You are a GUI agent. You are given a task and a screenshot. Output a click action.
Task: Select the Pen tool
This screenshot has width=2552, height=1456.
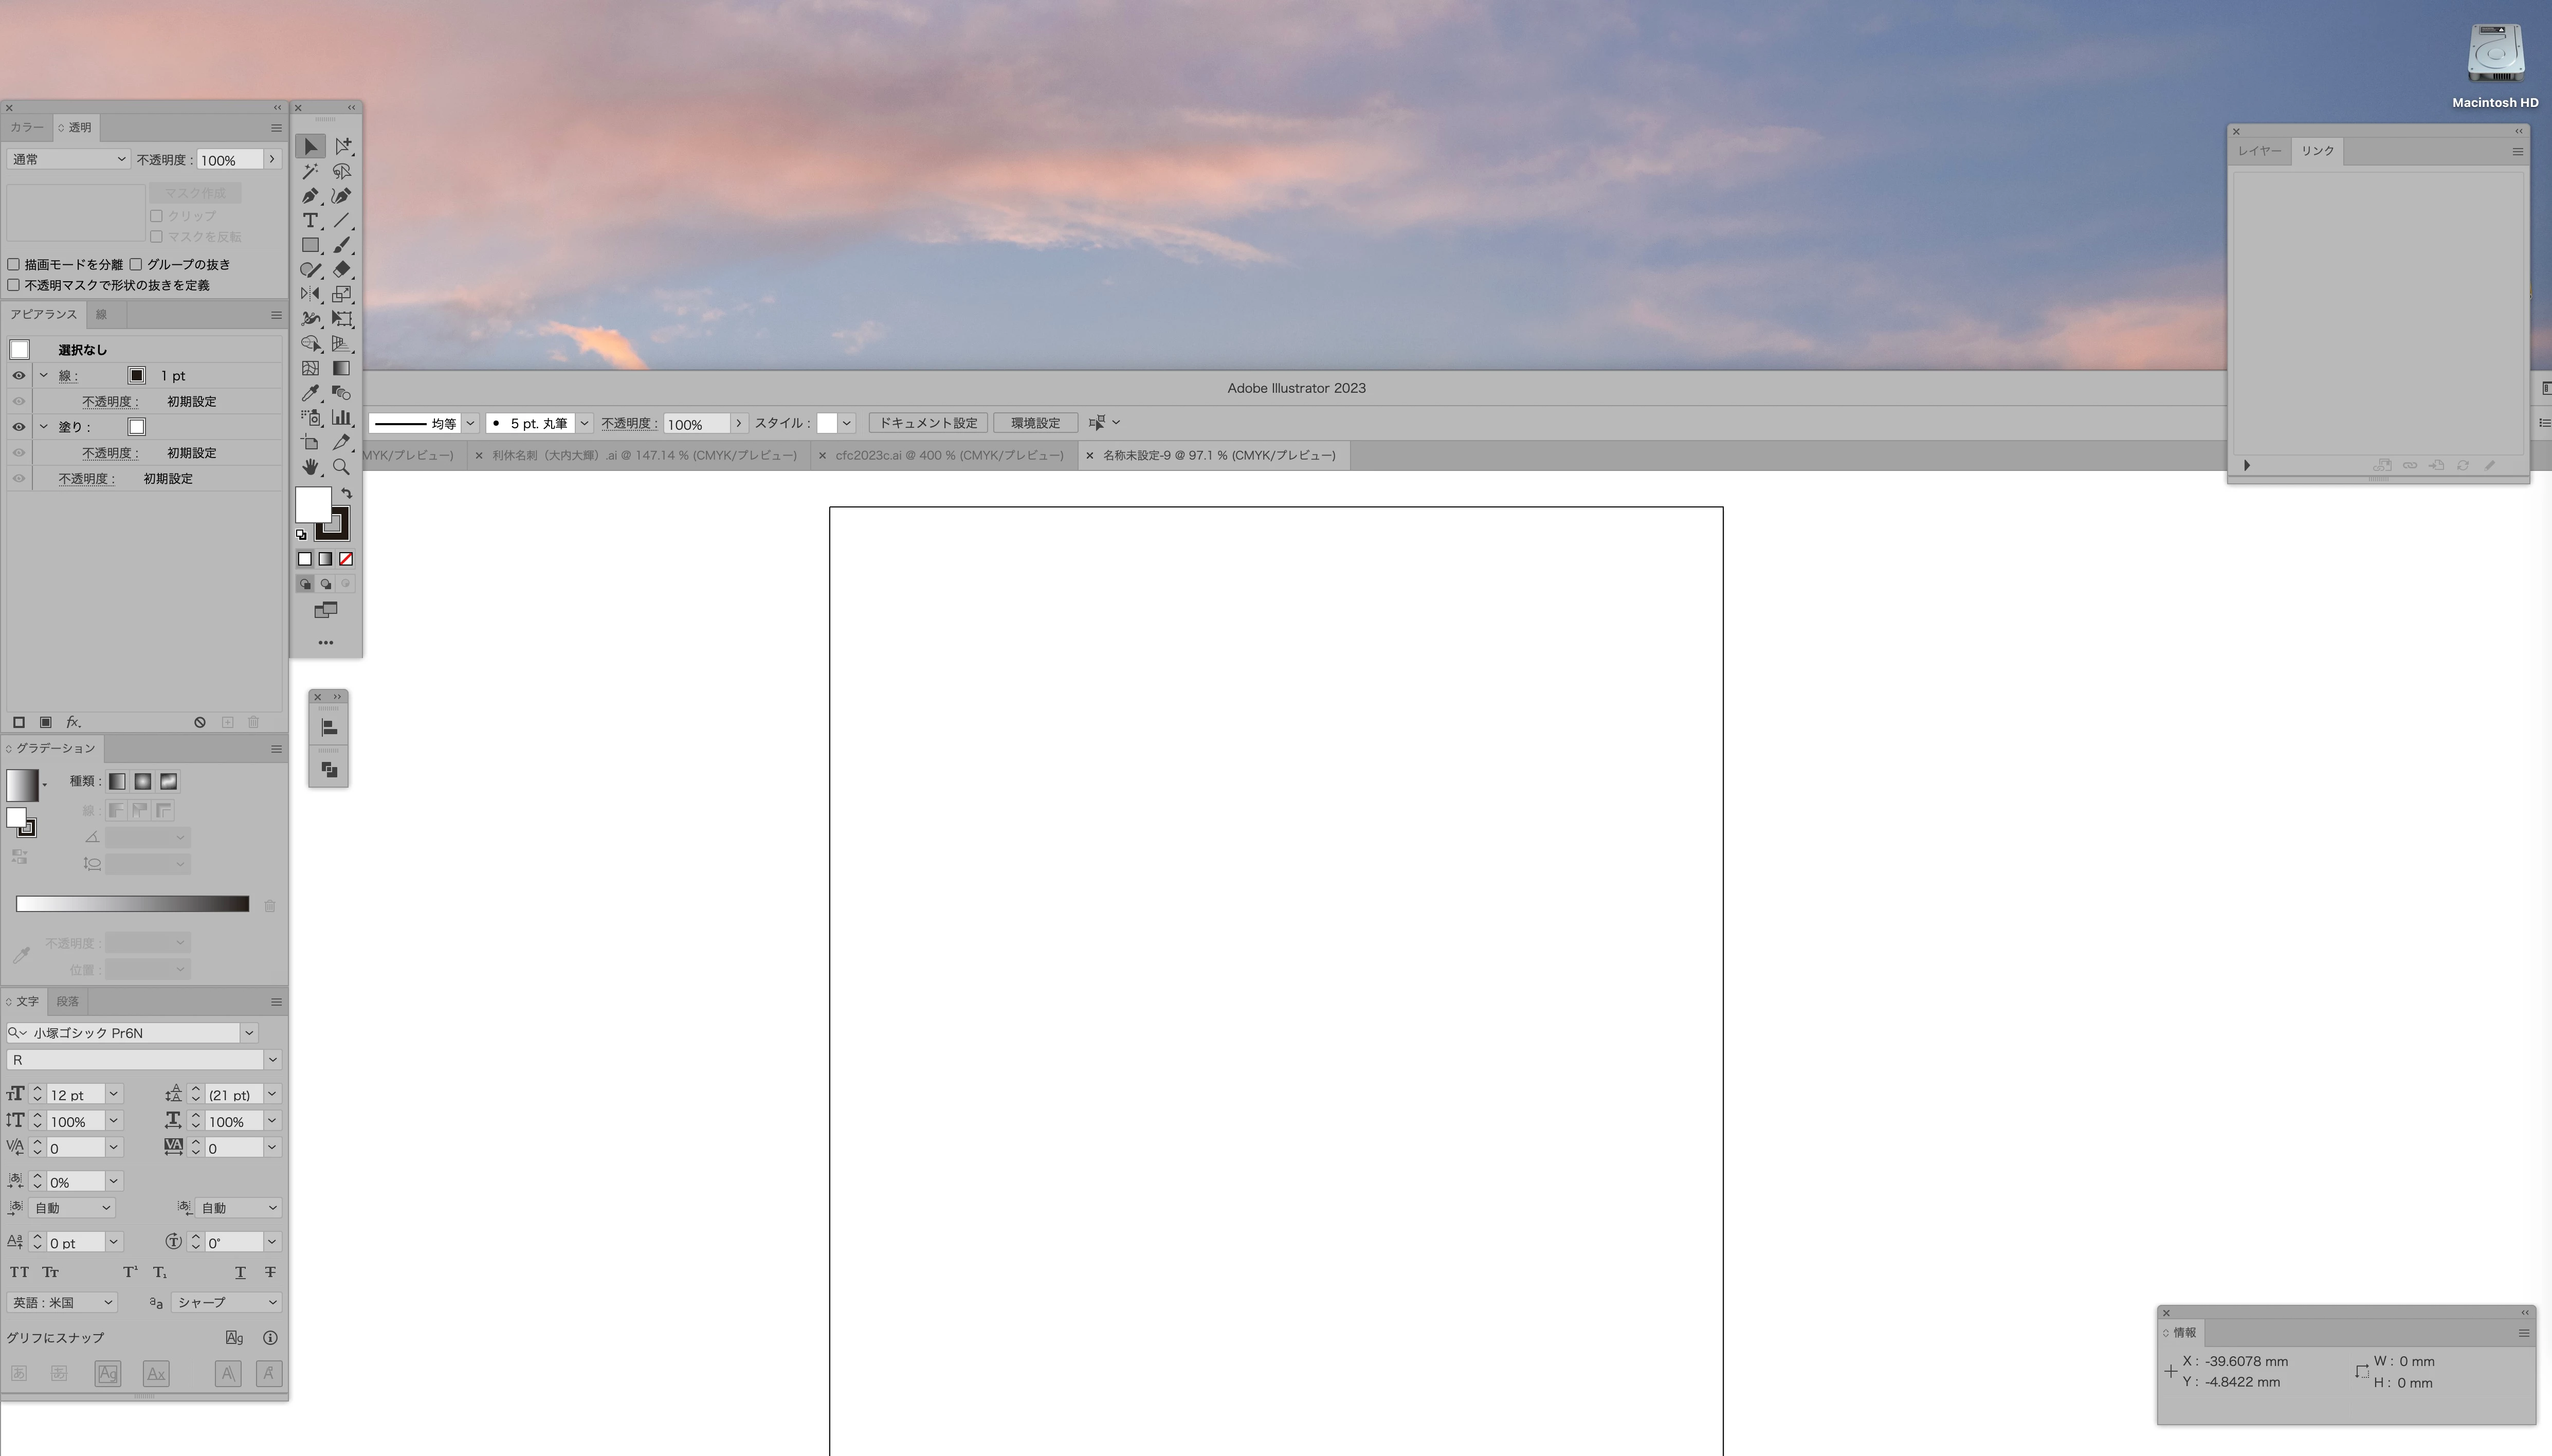310,196
